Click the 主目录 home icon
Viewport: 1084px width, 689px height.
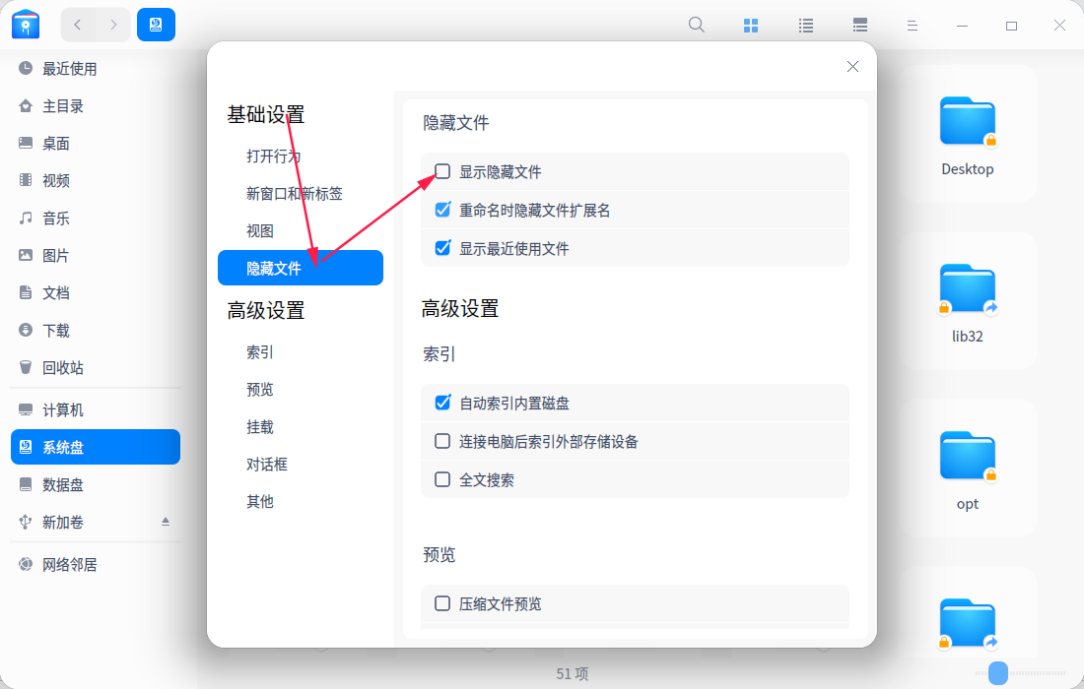pos(26,105)
